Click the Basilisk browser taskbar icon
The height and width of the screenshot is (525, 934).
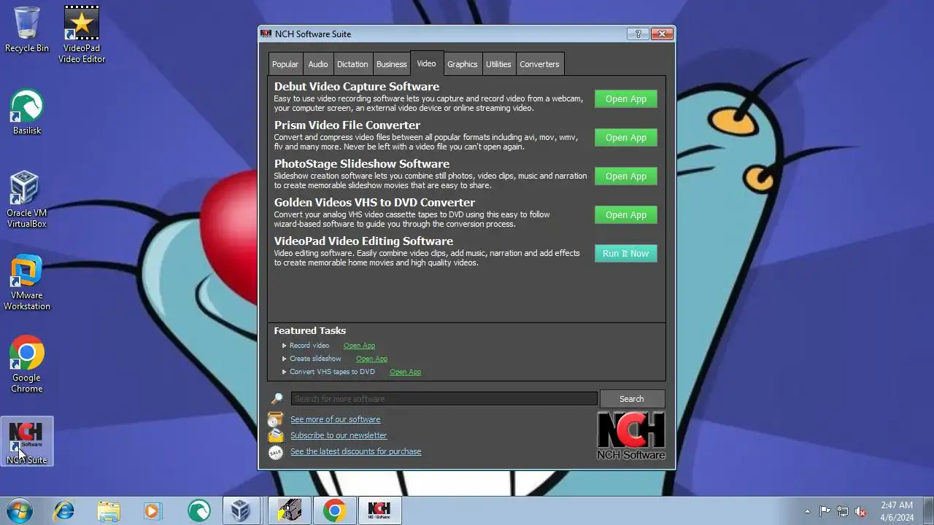198,510
